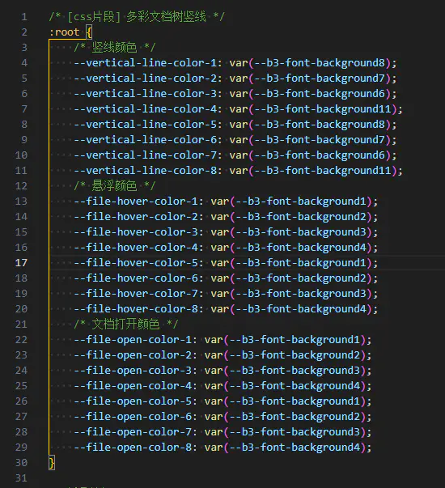Click line number 31 in gutter
Viewport: 445px width, 488px height.
click(x=21, y=478)
